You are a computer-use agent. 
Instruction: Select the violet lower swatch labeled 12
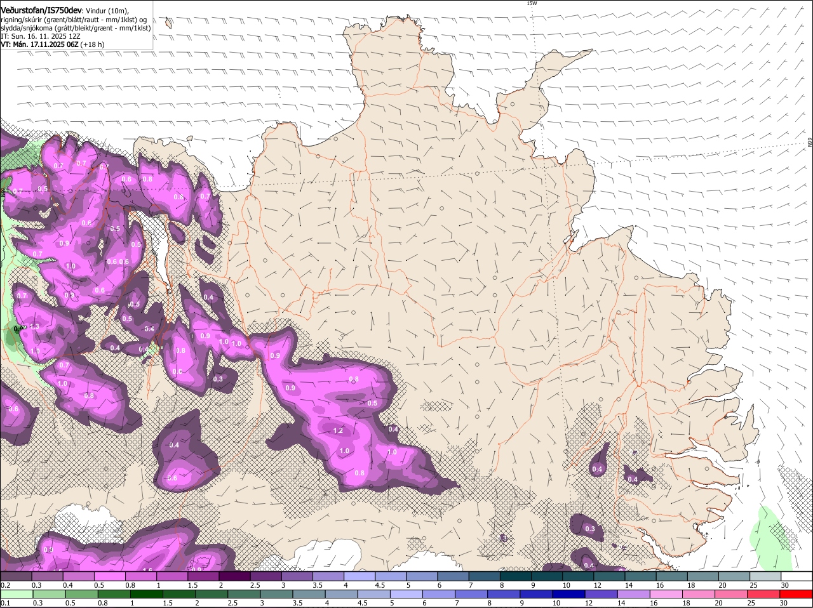pos(601,595)
